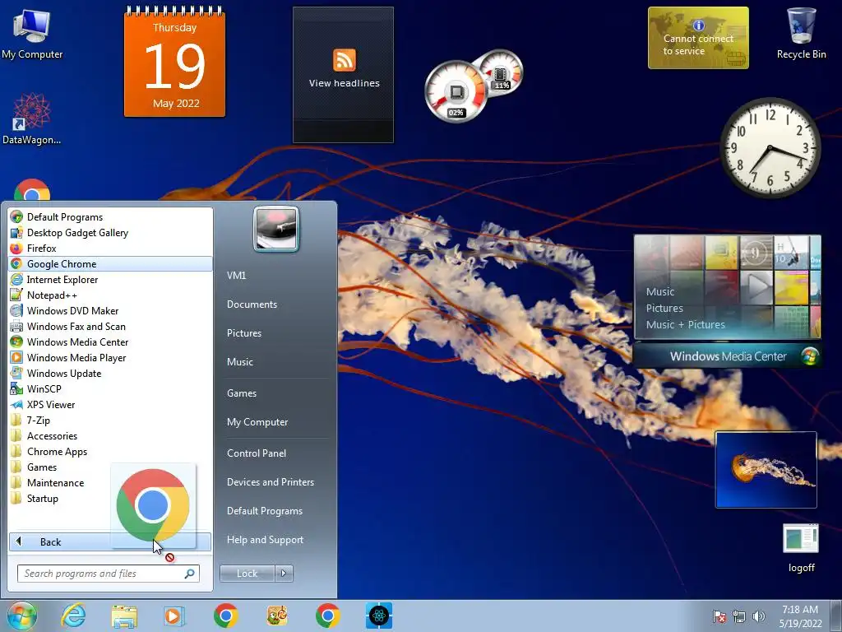Launch Windows Fax and Scan
Viewport: 842px width, 632px height.
pyautogui.click(x=111, y=326)
